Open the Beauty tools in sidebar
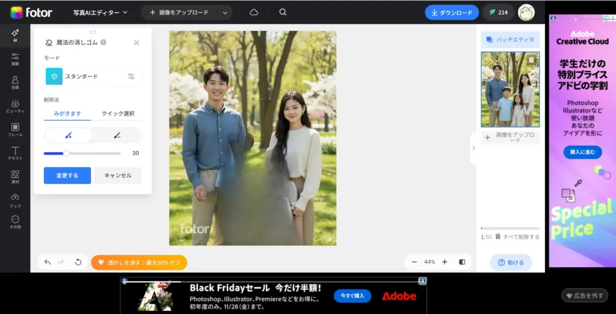 coord(15,106)
